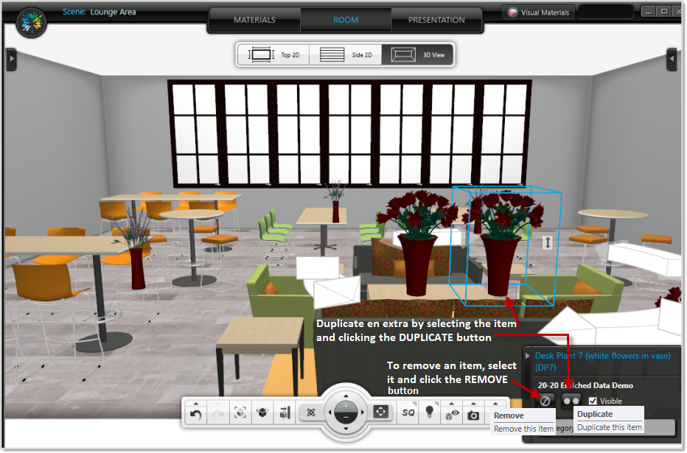This screenshot has width=687, height=453.
Task: Open the app logo menu button
Action: (x=31, y=22)
